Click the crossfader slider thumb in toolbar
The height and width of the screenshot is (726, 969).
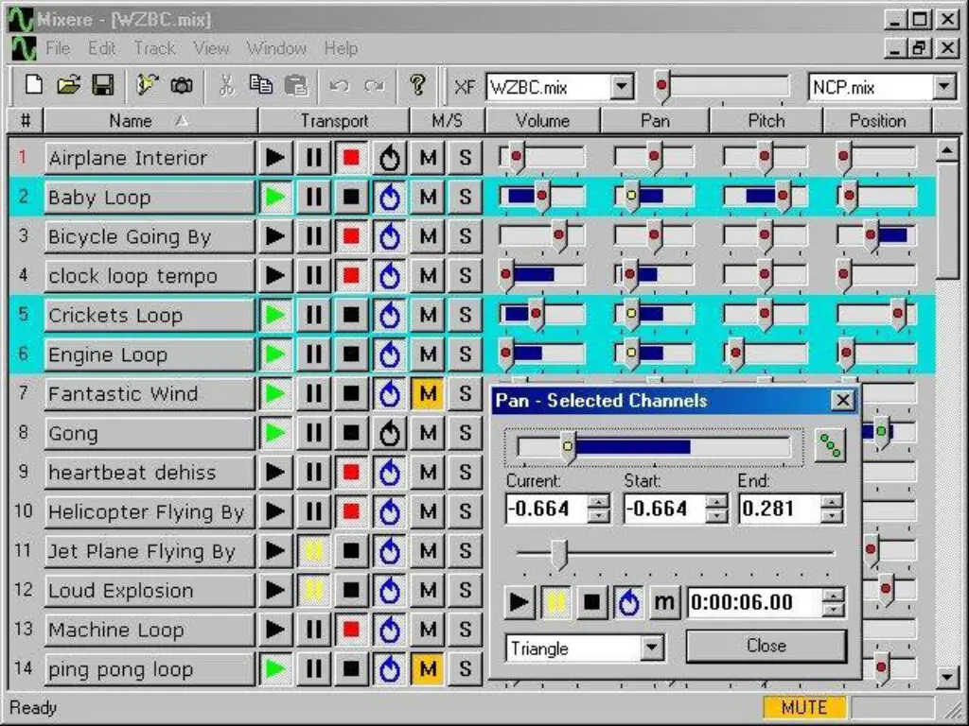(x=662, y=88)
